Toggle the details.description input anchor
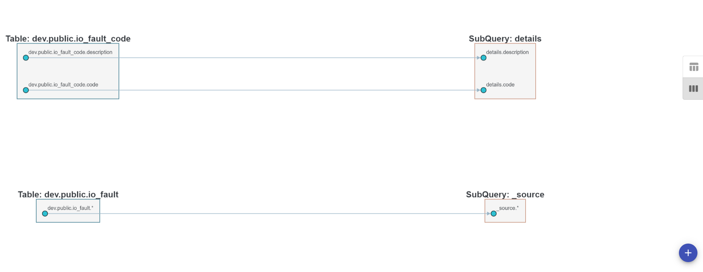Image resolution: width=703 pixels, height=272 pixels. tap(483, 58)
